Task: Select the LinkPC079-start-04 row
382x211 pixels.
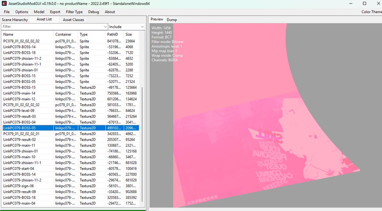Action: click(x=71, y=169)
